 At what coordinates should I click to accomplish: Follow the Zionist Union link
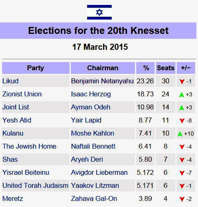[x=22, y=94]
